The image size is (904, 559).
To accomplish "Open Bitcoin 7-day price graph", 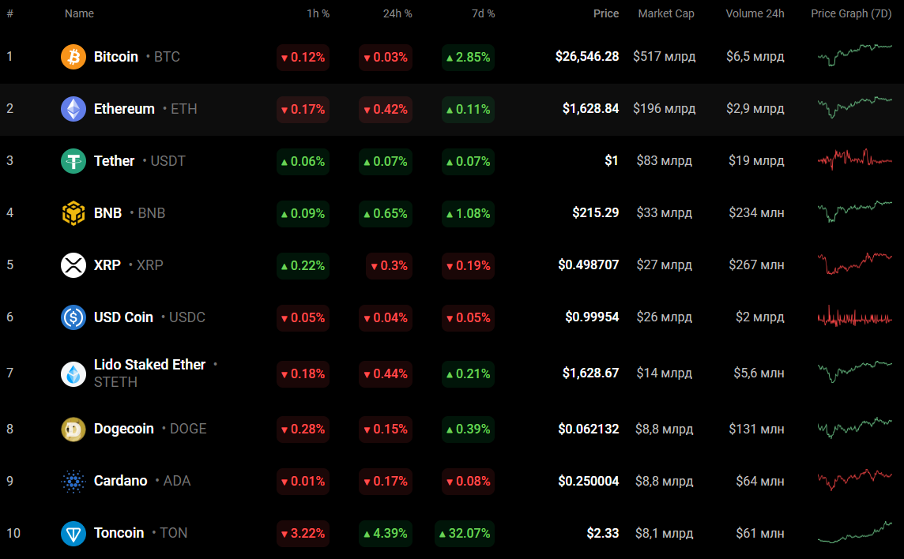I will click(855, 54).
